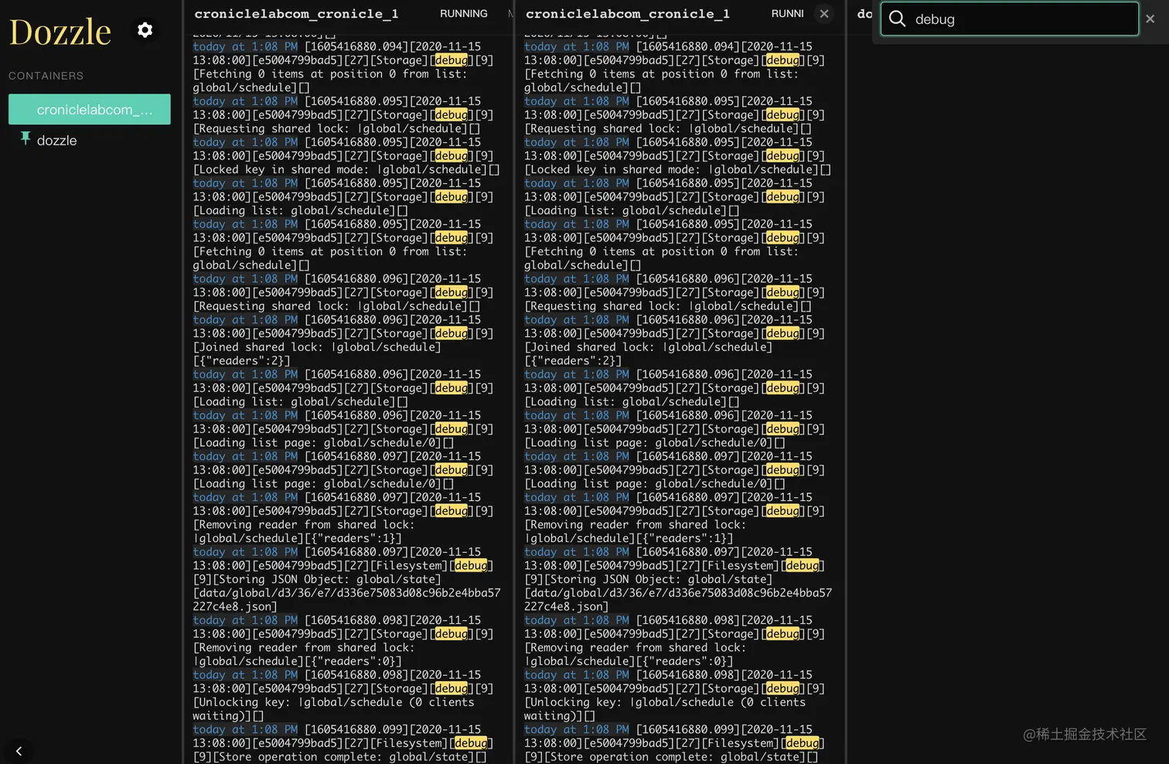Clear the debug search with the X
The image size is (1169, 764).
click(1150, 19)
